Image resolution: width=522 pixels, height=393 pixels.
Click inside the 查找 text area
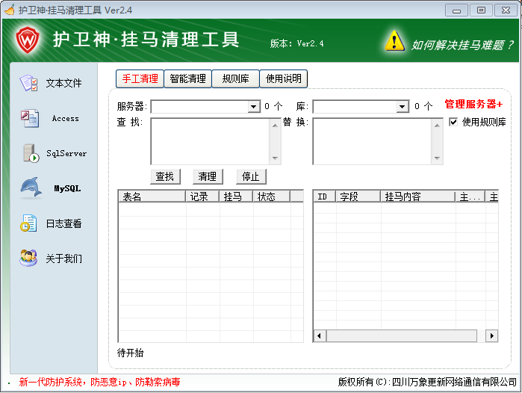209,140
